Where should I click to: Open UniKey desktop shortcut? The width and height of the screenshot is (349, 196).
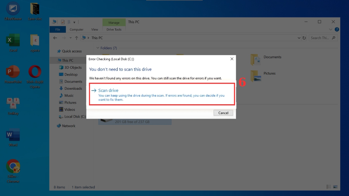pos(13,106)
